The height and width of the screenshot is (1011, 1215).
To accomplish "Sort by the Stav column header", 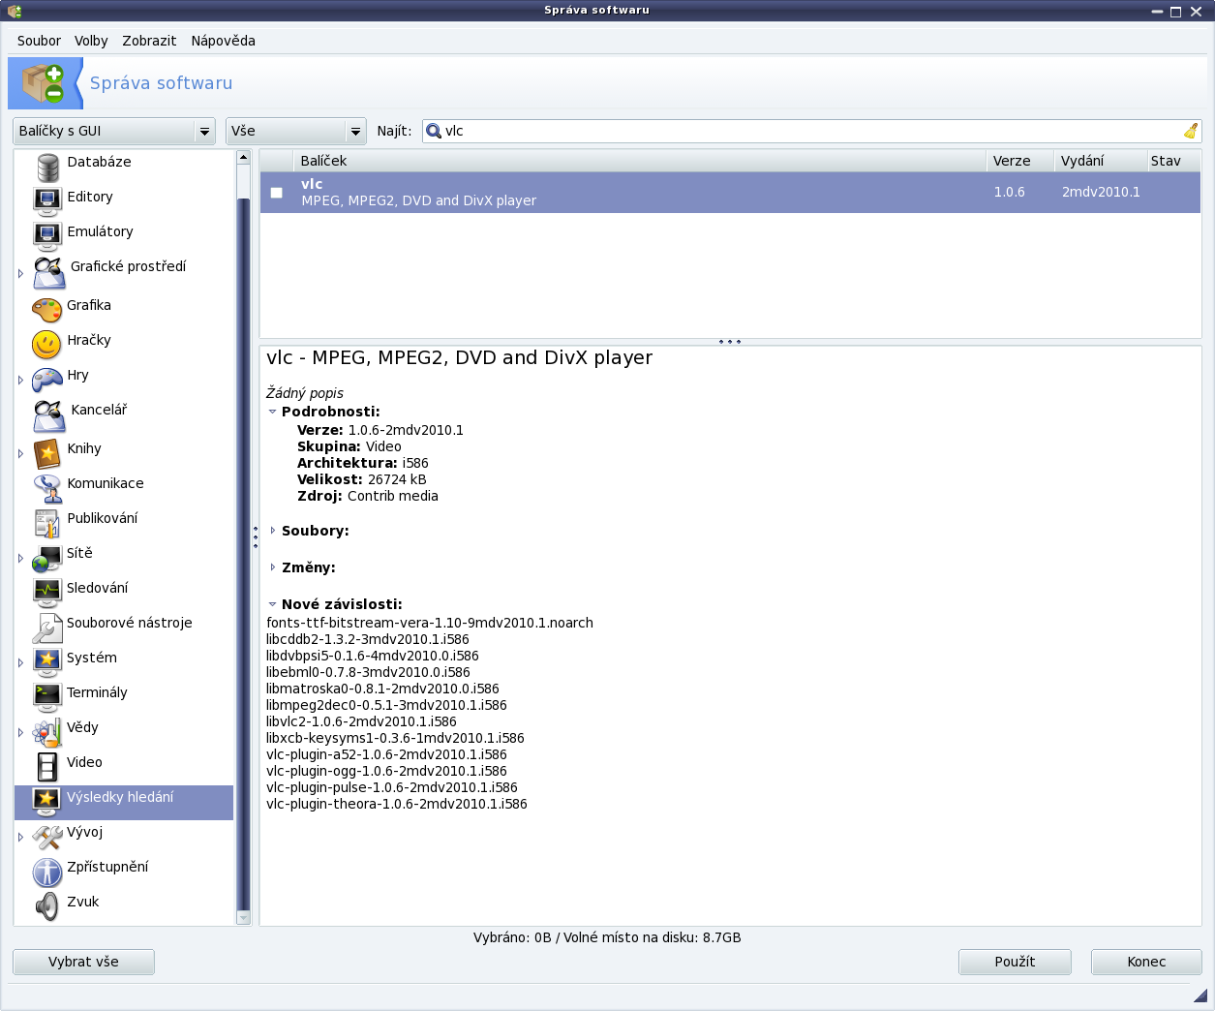I will coord(1173,161).
